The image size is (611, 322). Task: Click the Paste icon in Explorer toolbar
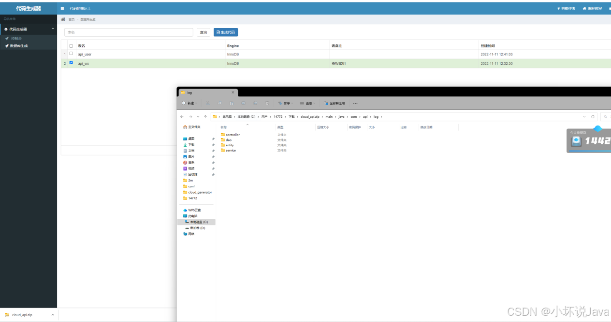click(x=232, y=103)
